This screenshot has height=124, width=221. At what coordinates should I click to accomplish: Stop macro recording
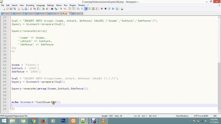point(105,9)
